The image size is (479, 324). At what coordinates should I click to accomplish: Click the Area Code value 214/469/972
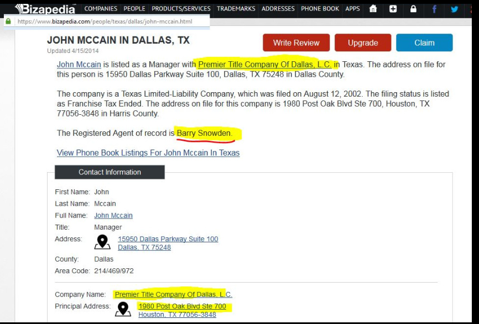[x=113, y=271]
